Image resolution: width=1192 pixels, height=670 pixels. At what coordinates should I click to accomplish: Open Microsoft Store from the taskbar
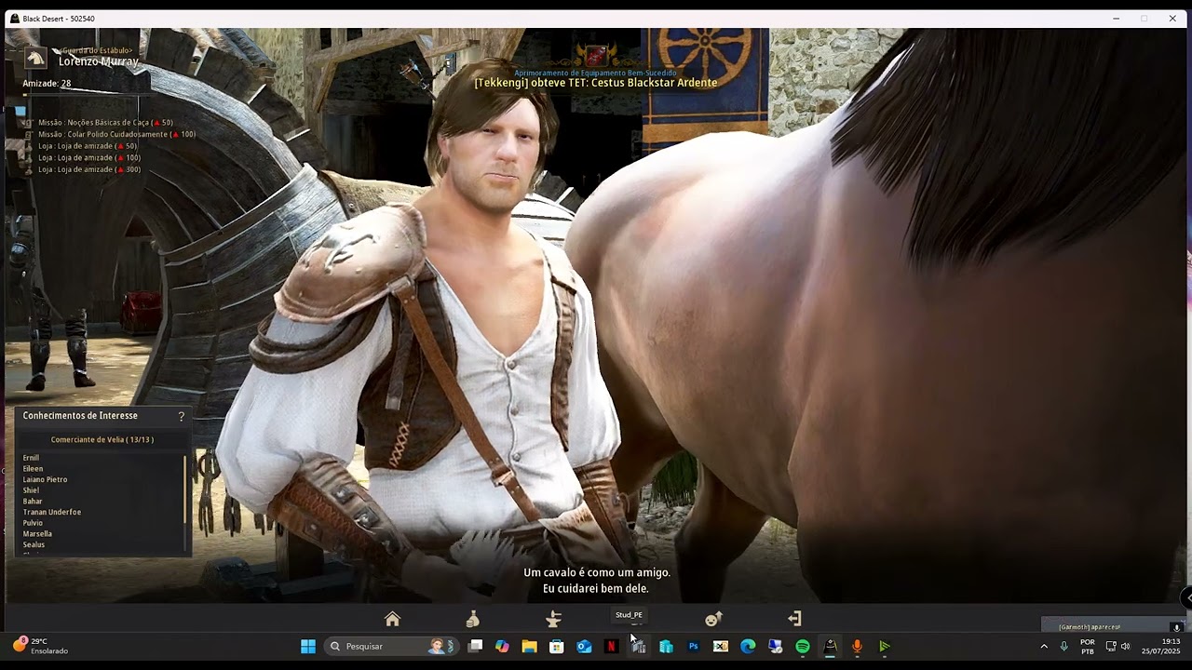pyautogui.click(x=557, y=646)
